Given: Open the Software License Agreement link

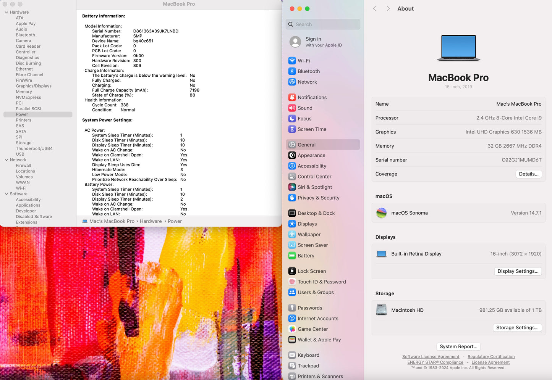Looking at the screenshot, I should (431, 357).
